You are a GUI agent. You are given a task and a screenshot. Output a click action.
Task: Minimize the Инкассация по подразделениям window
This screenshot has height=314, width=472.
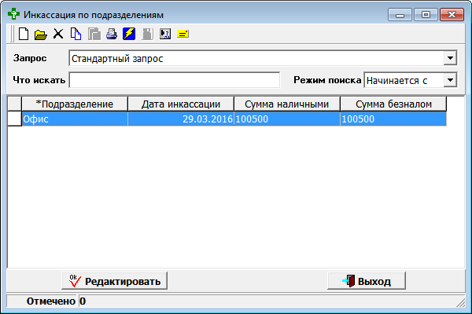click(x=400, y=14)
